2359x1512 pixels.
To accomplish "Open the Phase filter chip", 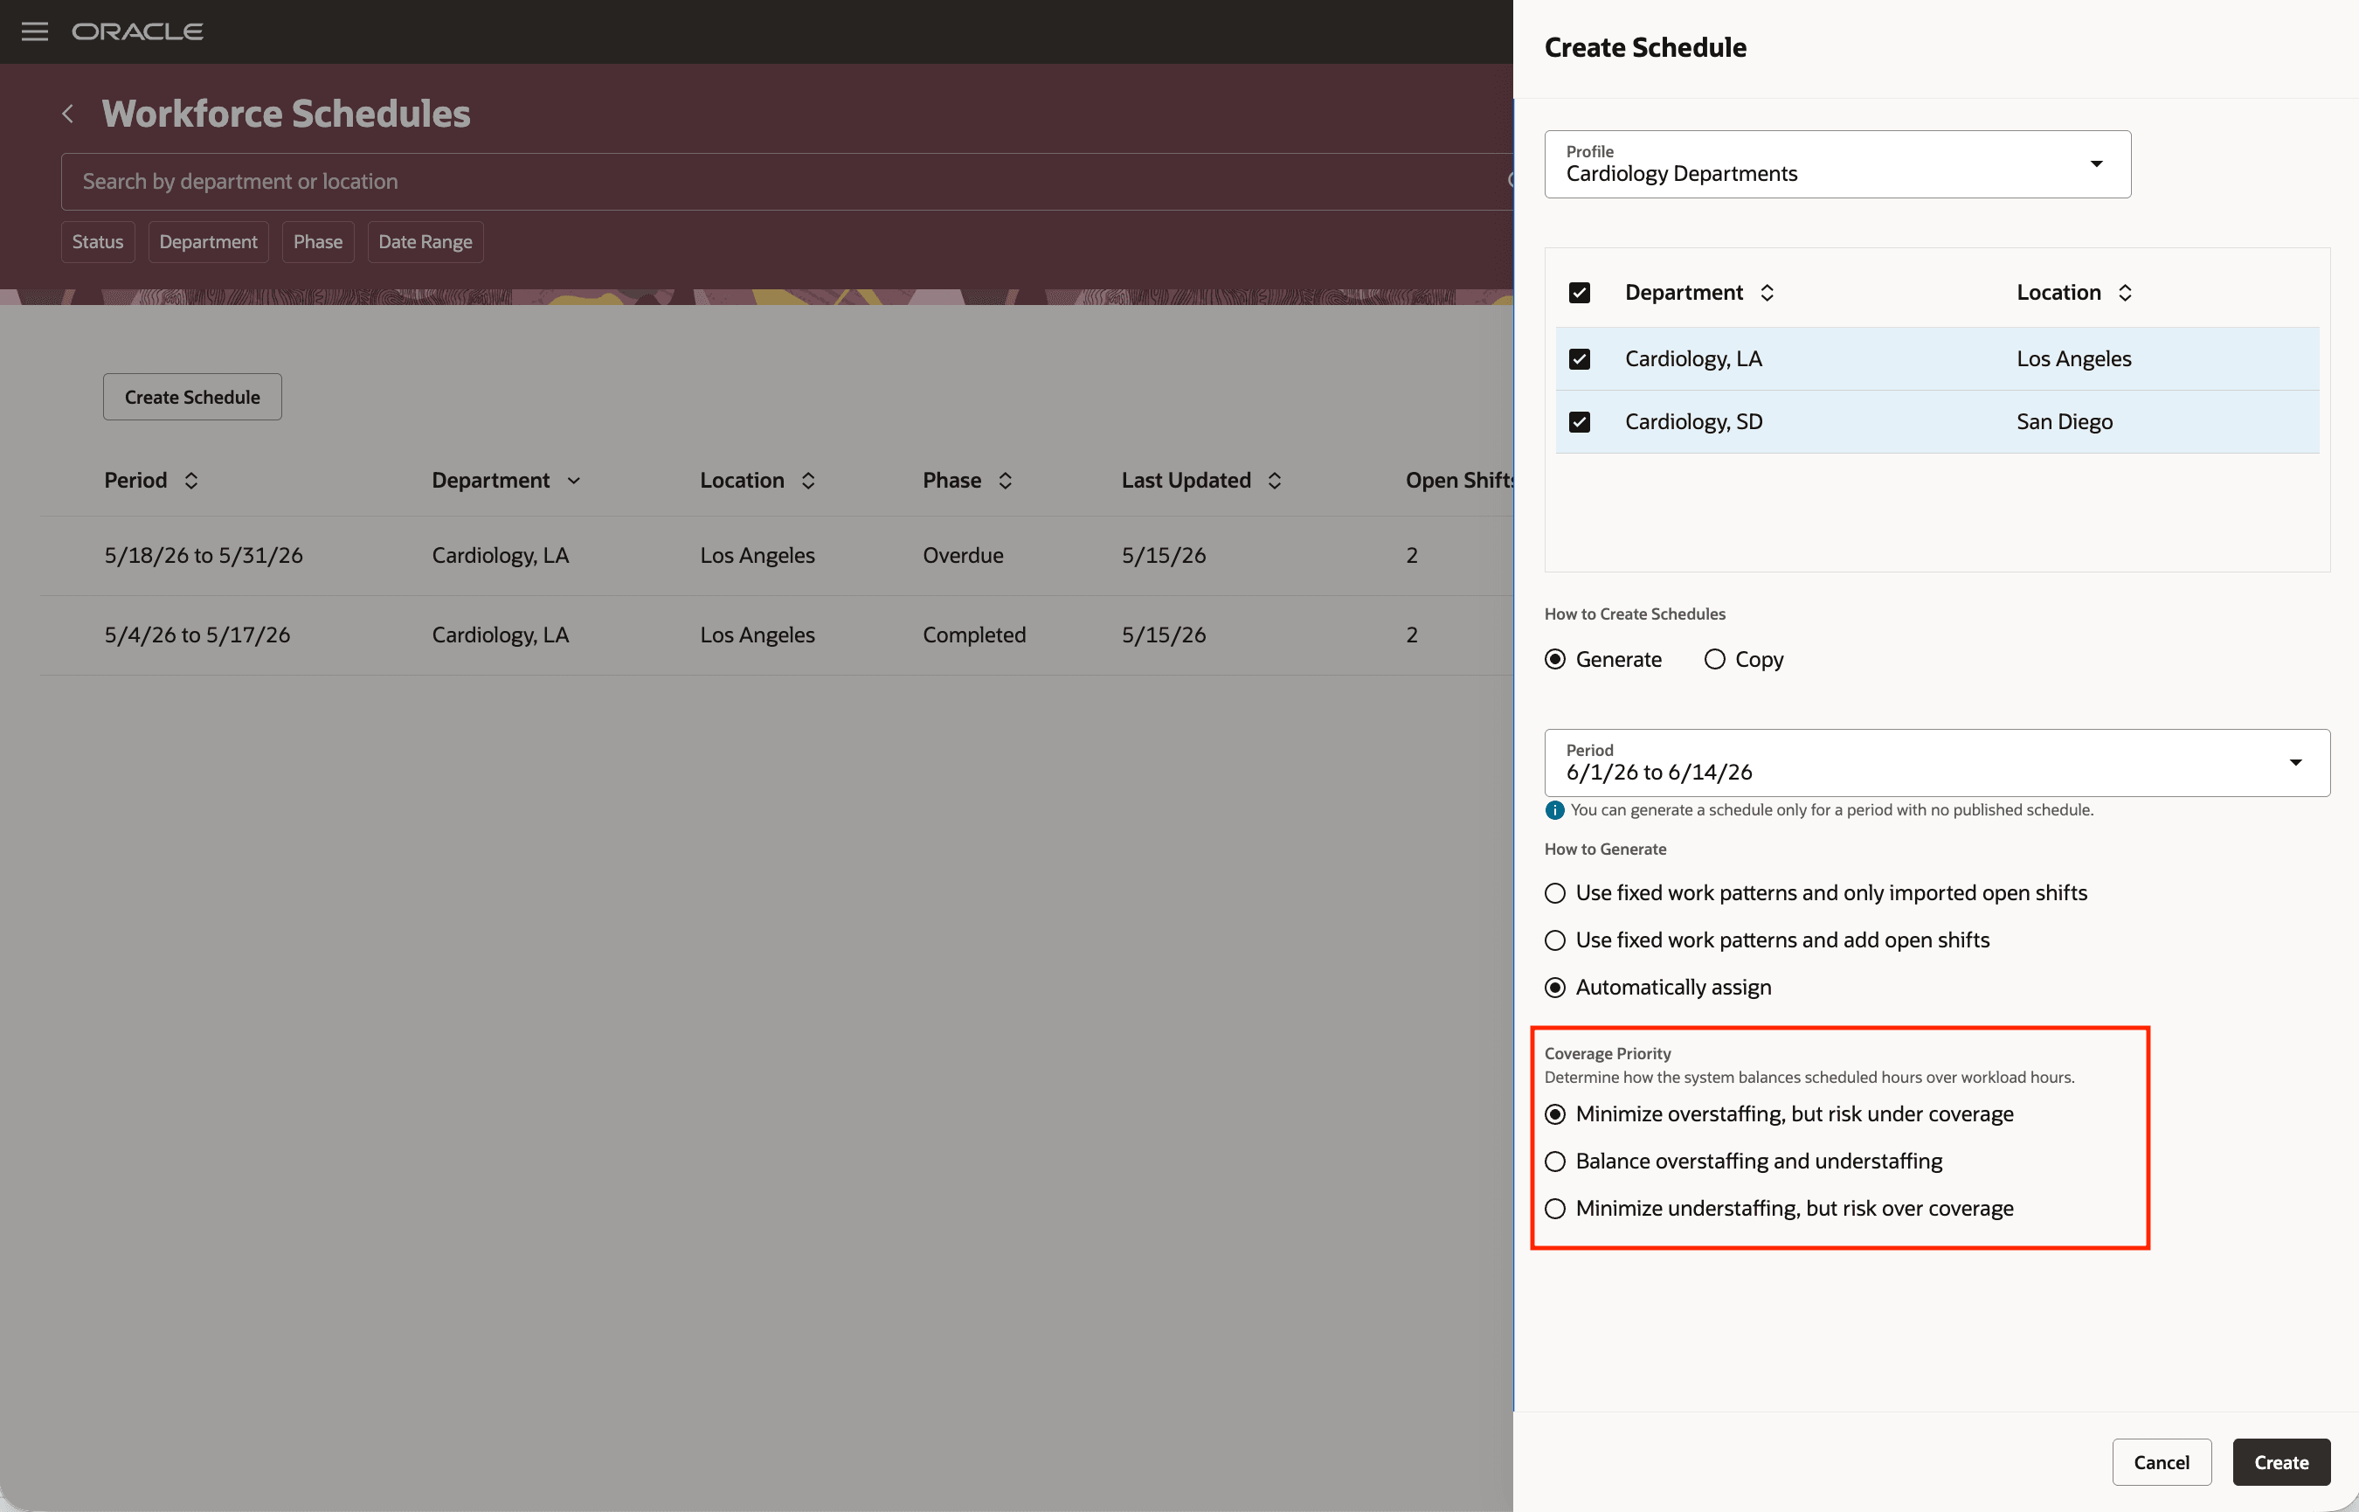I will [x=318, y=241].
